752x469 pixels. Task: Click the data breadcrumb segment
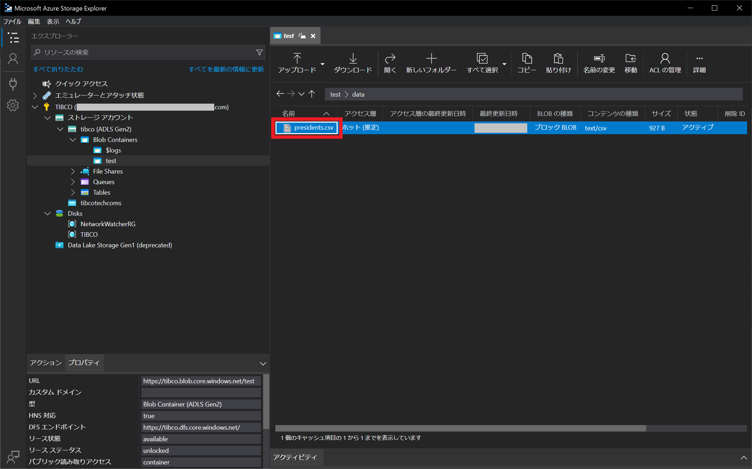pyautogui.click(x=358, y=94)
